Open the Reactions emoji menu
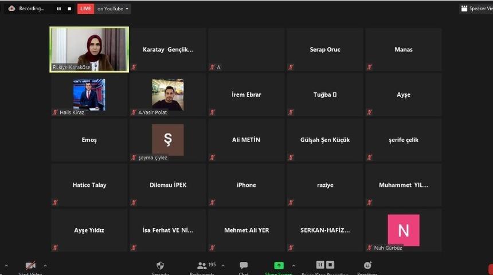This screenshot has height=275, width=493. point(367,266)
